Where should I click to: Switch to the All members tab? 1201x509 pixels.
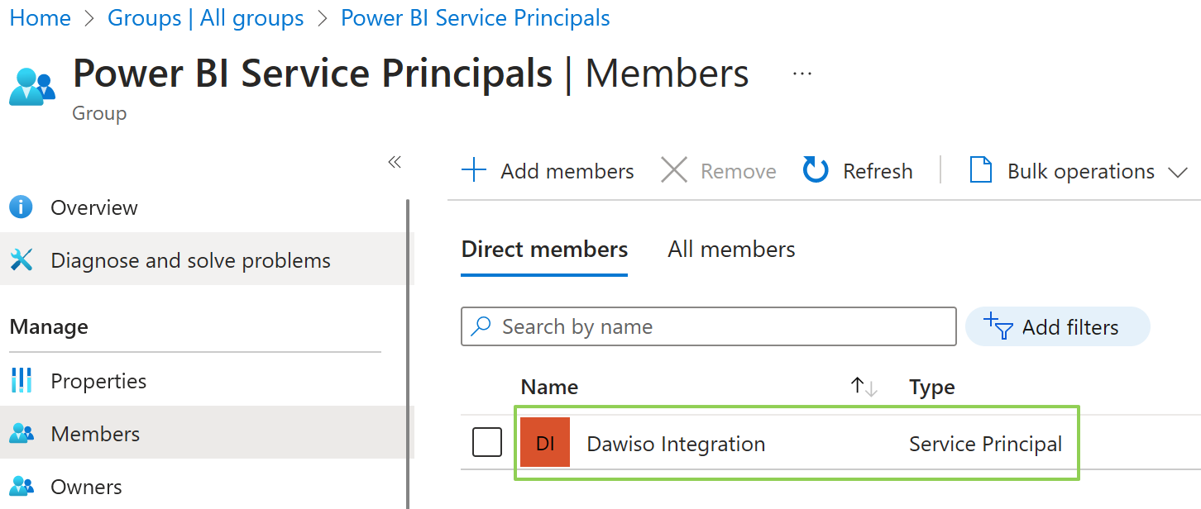click(730, 249)
